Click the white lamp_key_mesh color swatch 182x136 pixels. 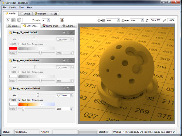coord(13,76)
